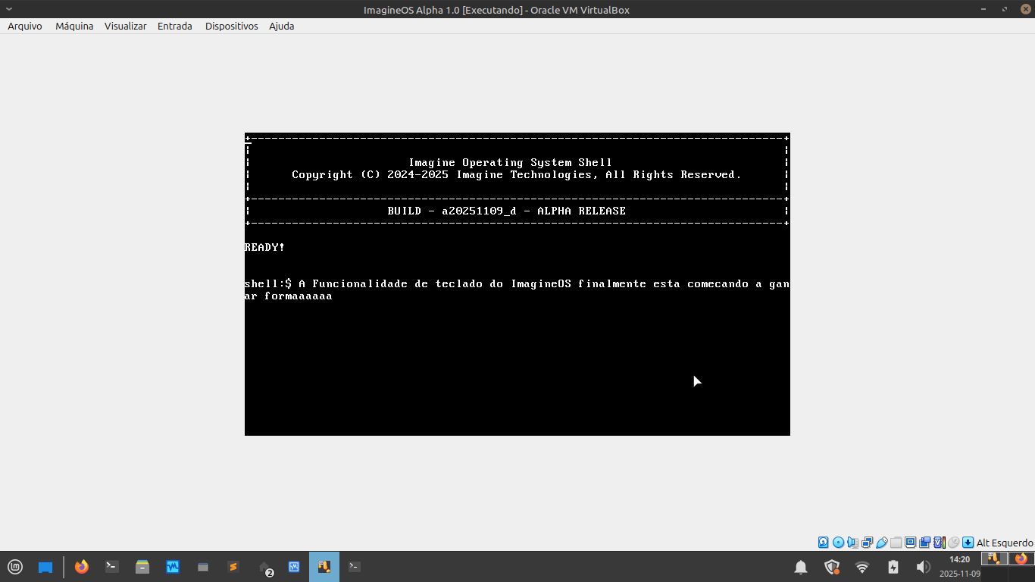Click the hard disk activity indicator
Viewport: 1035px width, 582px height.
click(x=824, y=543)
